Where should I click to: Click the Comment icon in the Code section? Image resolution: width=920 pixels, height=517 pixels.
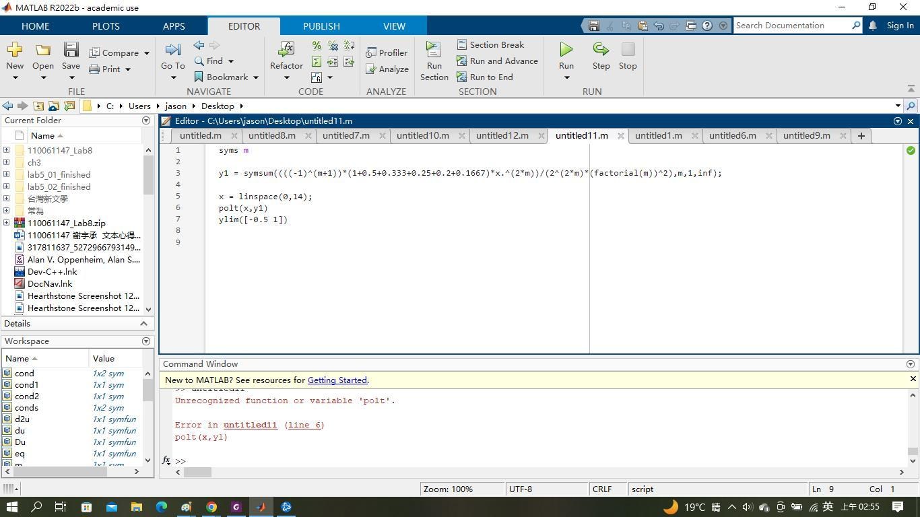(x=316, y=46)
